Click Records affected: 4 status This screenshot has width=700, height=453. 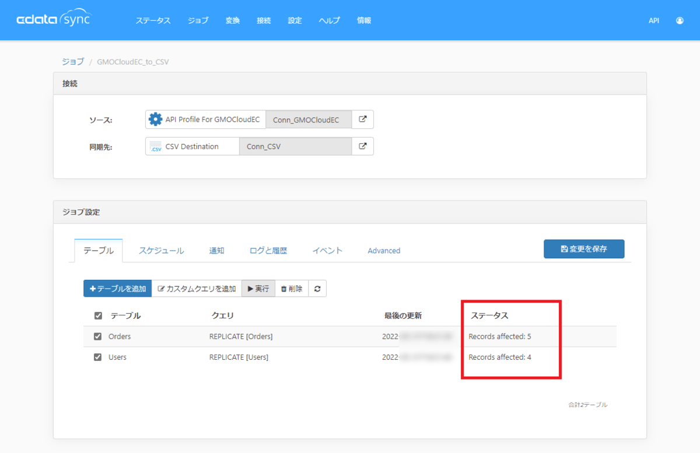500,357
